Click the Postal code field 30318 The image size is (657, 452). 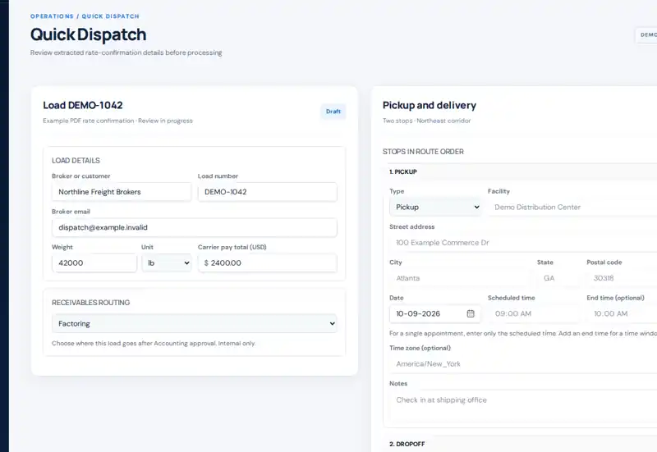pyautogui.click(x=622, y=278)
